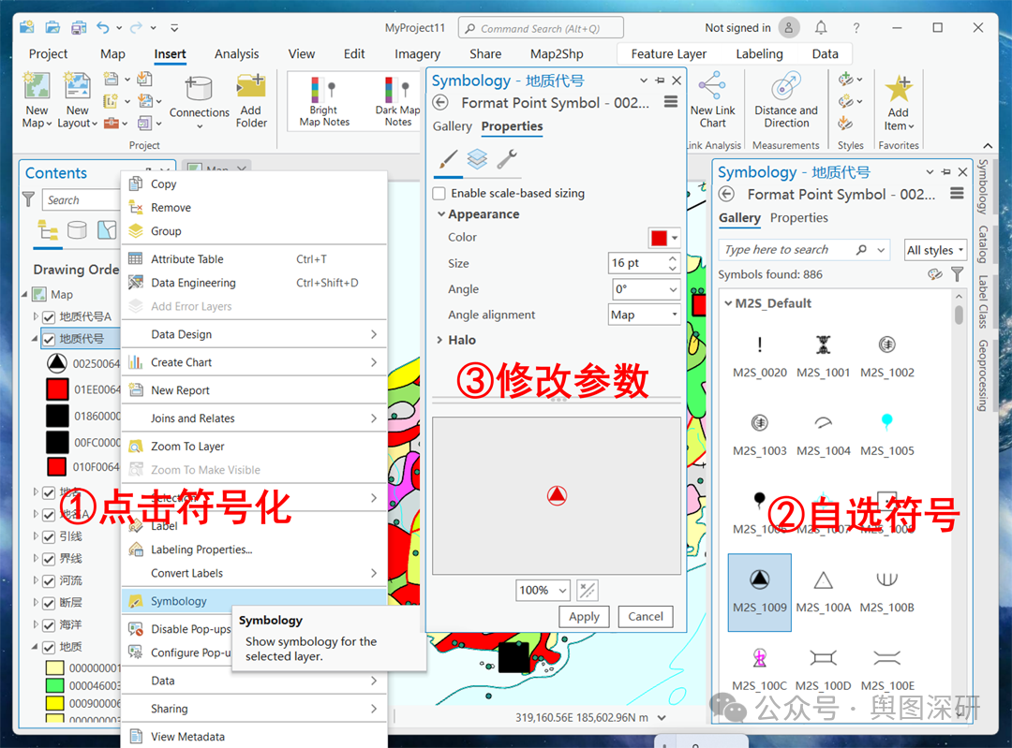Select the Layers tab icon in symbol properties
The width and height of the screenshot is (1012, 748).
477,160
